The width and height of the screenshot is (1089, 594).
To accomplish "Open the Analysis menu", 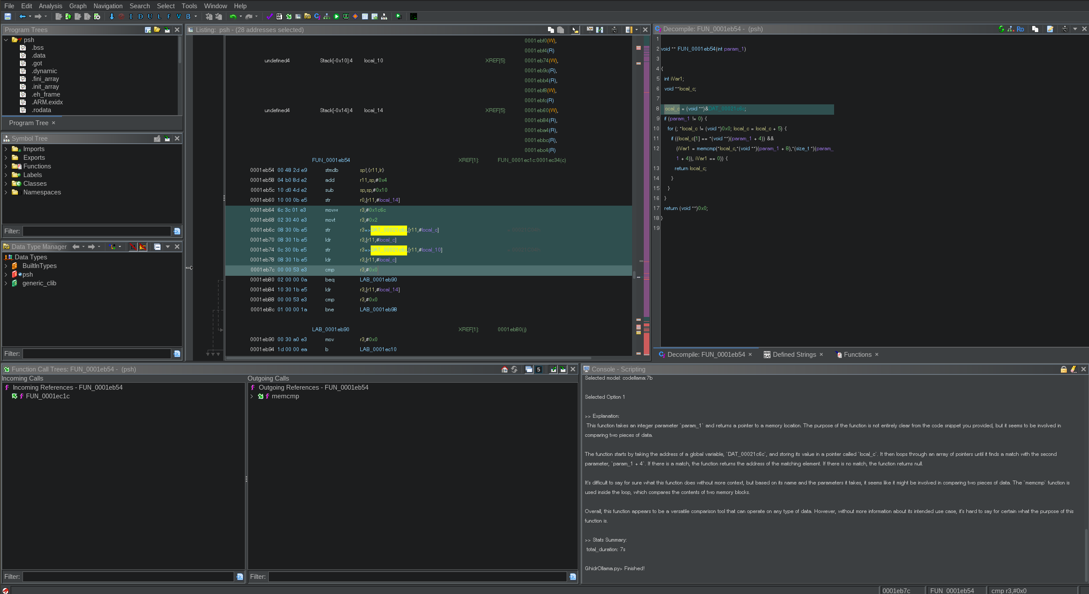I will click(50, 6).
